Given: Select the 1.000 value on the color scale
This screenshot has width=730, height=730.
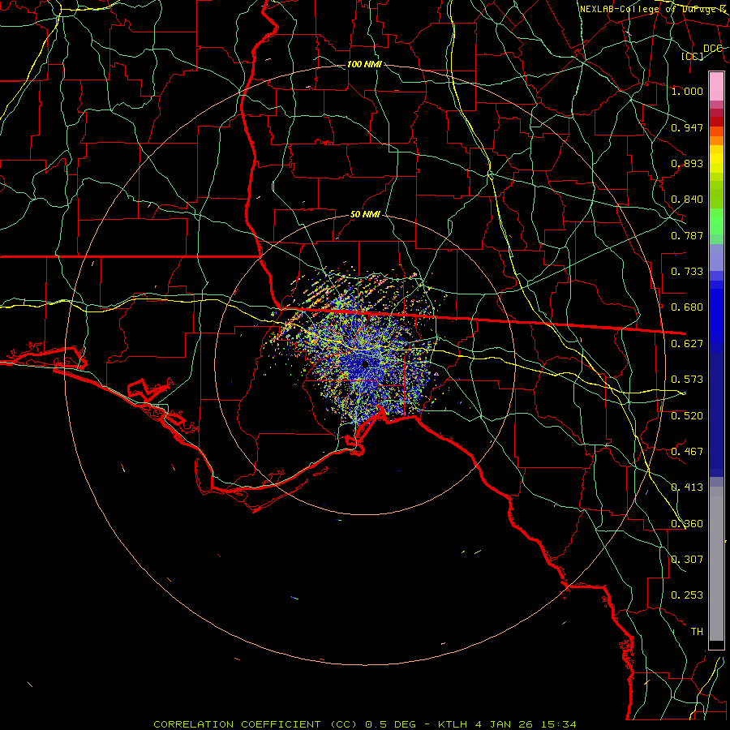Looking at the screenshot, I should [687, 91].
